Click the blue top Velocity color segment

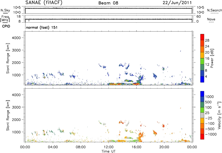pos(202,94)
